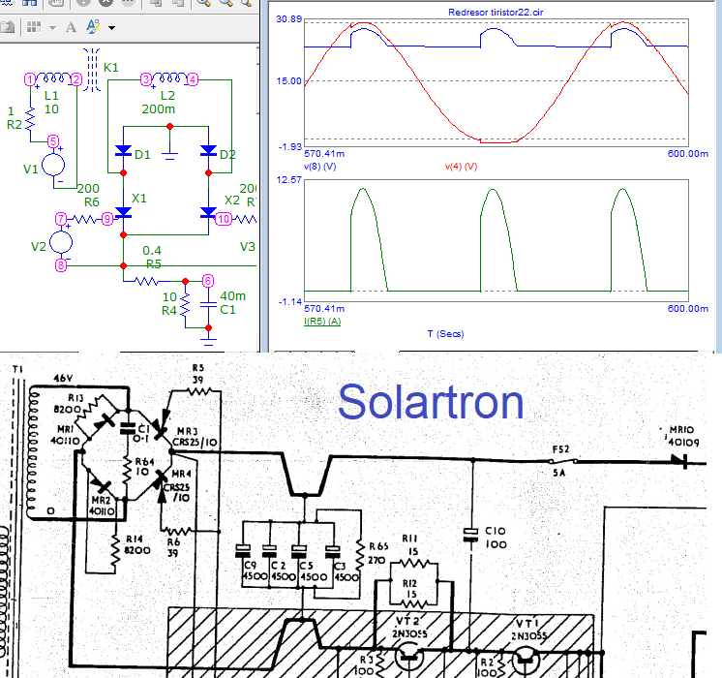Click the v(8) (V) trace label
This screenshot has width=722, height=678.
click(320, 167)
